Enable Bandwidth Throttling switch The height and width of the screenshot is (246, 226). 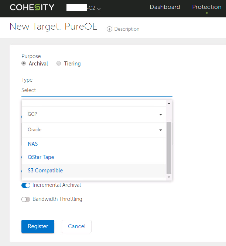[x=26, y=199]
